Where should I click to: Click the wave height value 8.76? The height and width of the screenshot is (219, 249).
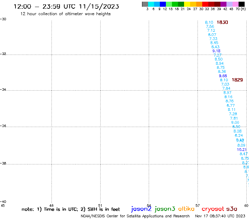point(229,101)
